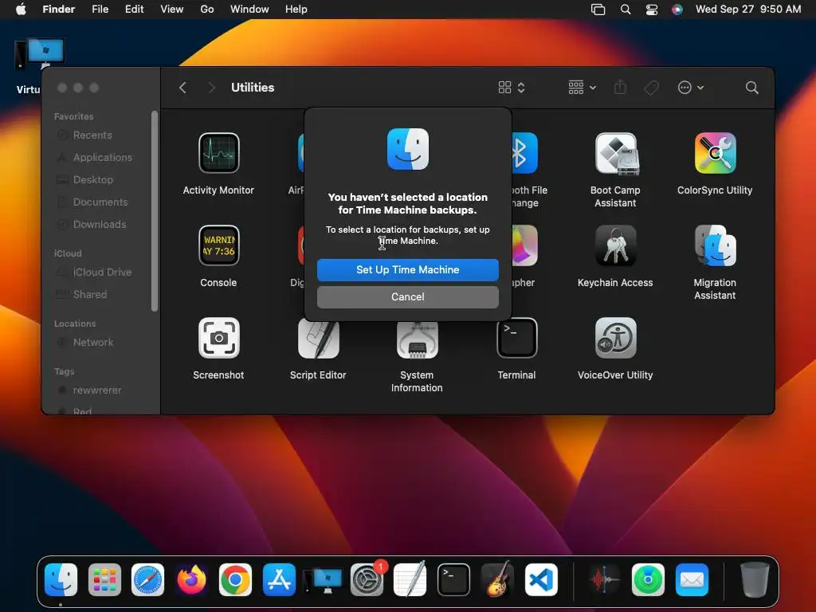816x612 pixels.
Task: Click Set Up Time Machine button
Action: click(x=407, y=269)
